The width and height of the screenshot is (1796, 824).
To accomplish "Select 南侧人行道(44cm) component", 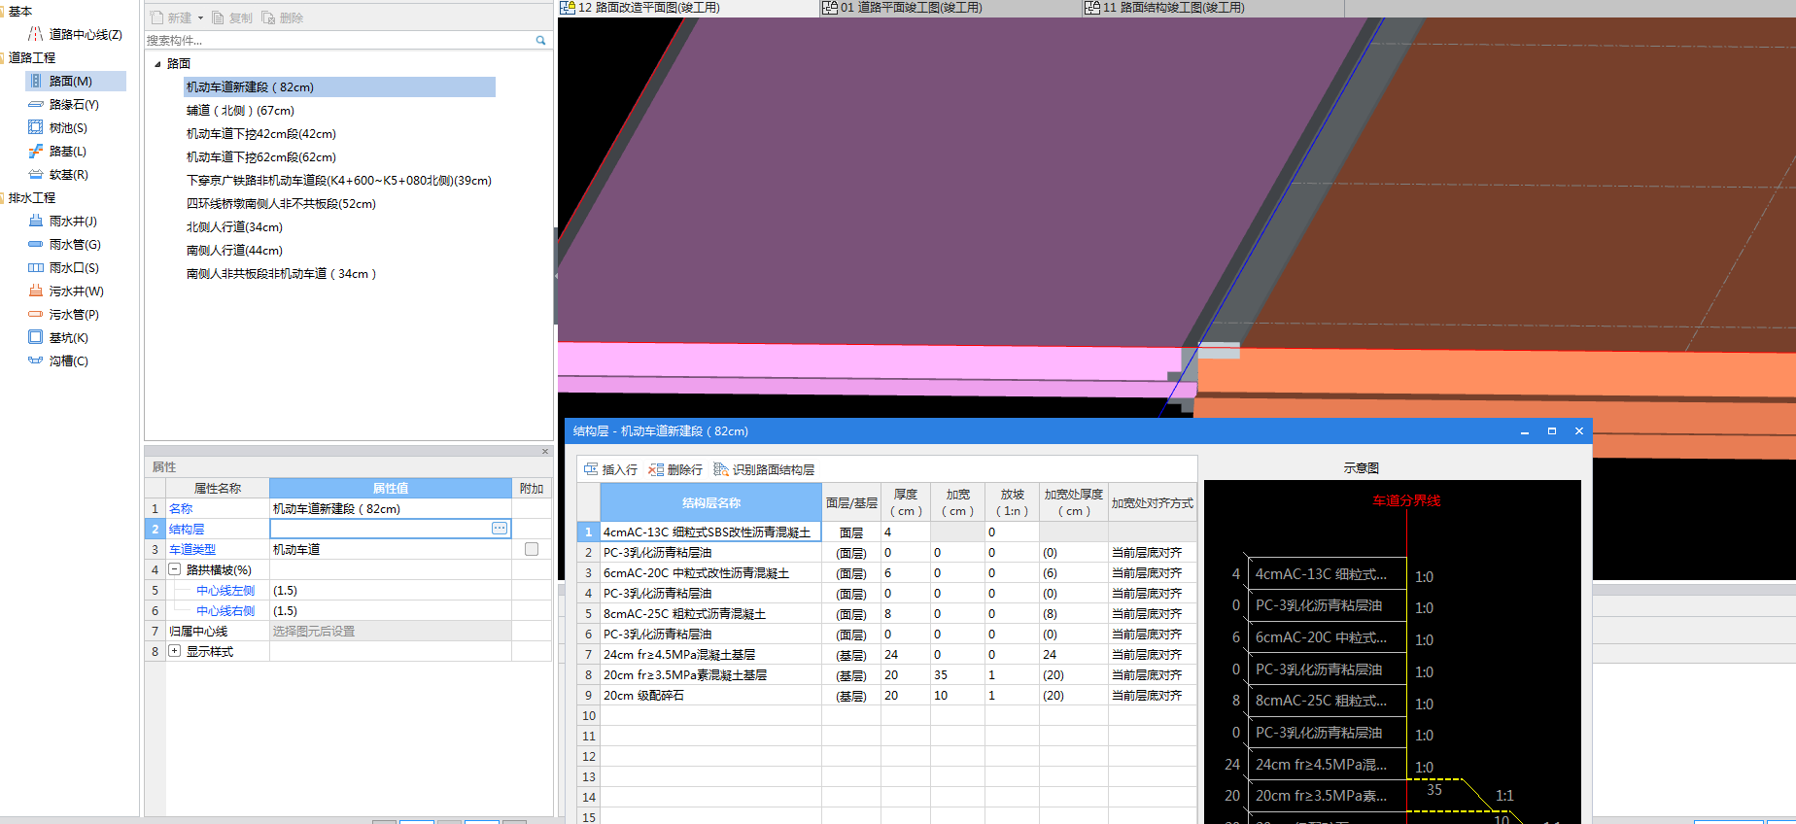I will pyautogui.click(x=234, y=251).
